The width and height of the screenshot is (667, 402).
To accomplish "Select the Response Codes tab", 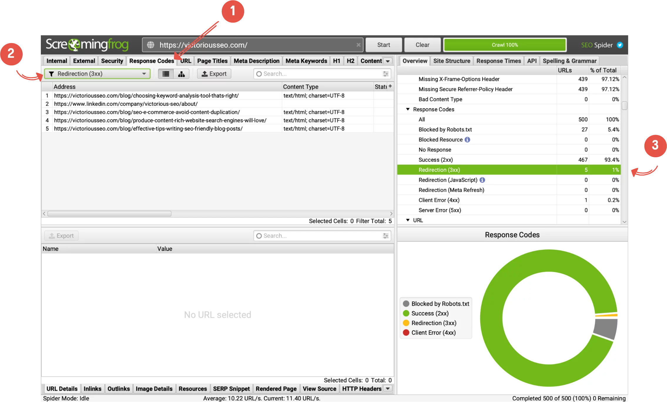I will 152,61.
